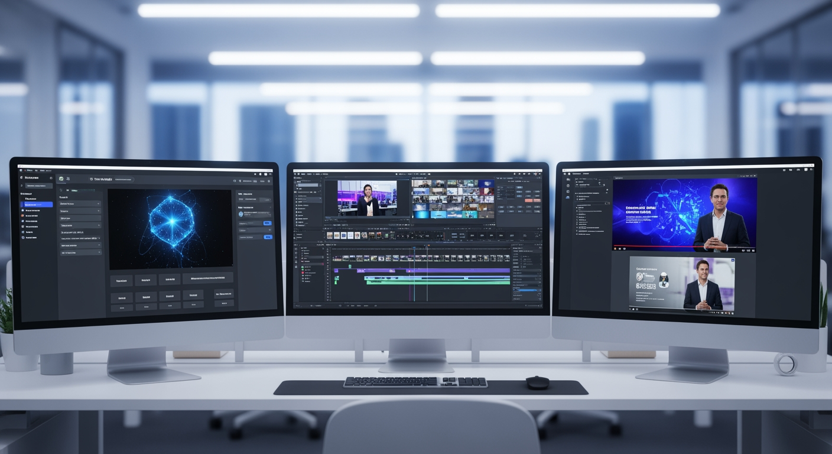Click the bottom blue icon in right monitor's left icon strip
Viewport: 832px width, 454px height.
click(568, 197)
